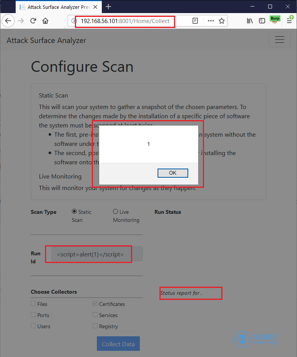
Task: Check the Files collector checkbox
Action: pyautogui.click(x=33, y=304)
